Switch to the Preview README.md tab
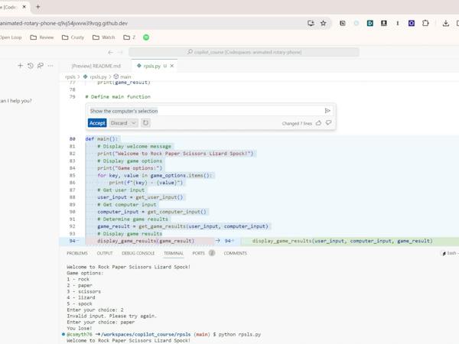The height and width of the screenshot is (344, 459). point(96,66)
